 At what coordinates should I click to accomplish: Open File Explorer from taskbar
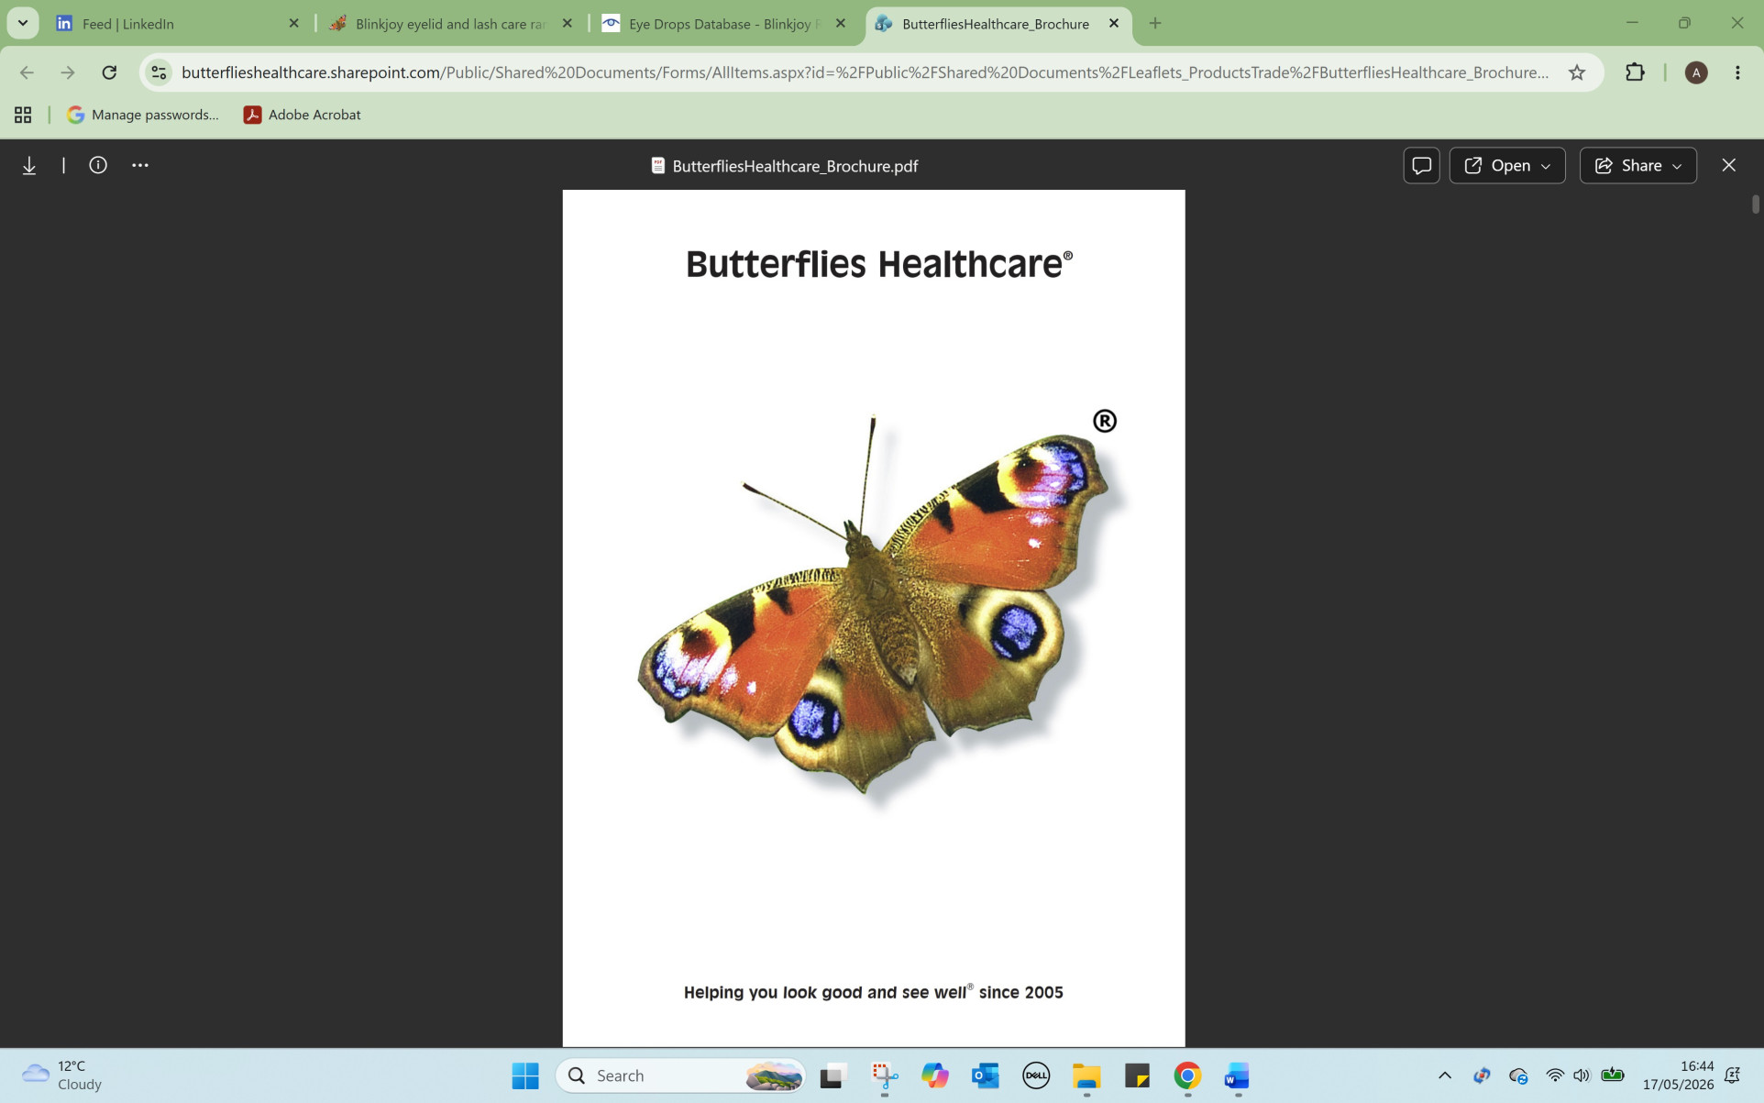[1086, 1075]
